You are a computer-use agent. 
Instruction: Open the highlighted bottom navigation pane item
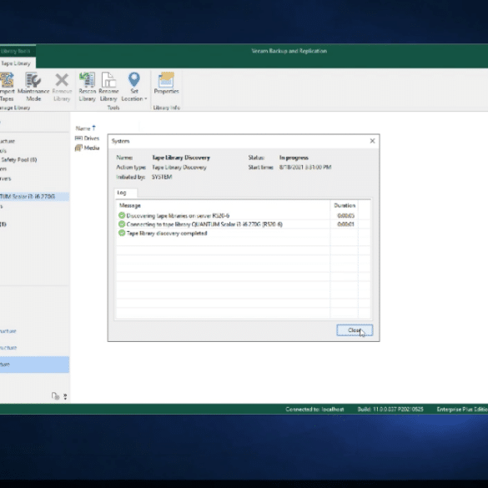click(x=34, y=365)
